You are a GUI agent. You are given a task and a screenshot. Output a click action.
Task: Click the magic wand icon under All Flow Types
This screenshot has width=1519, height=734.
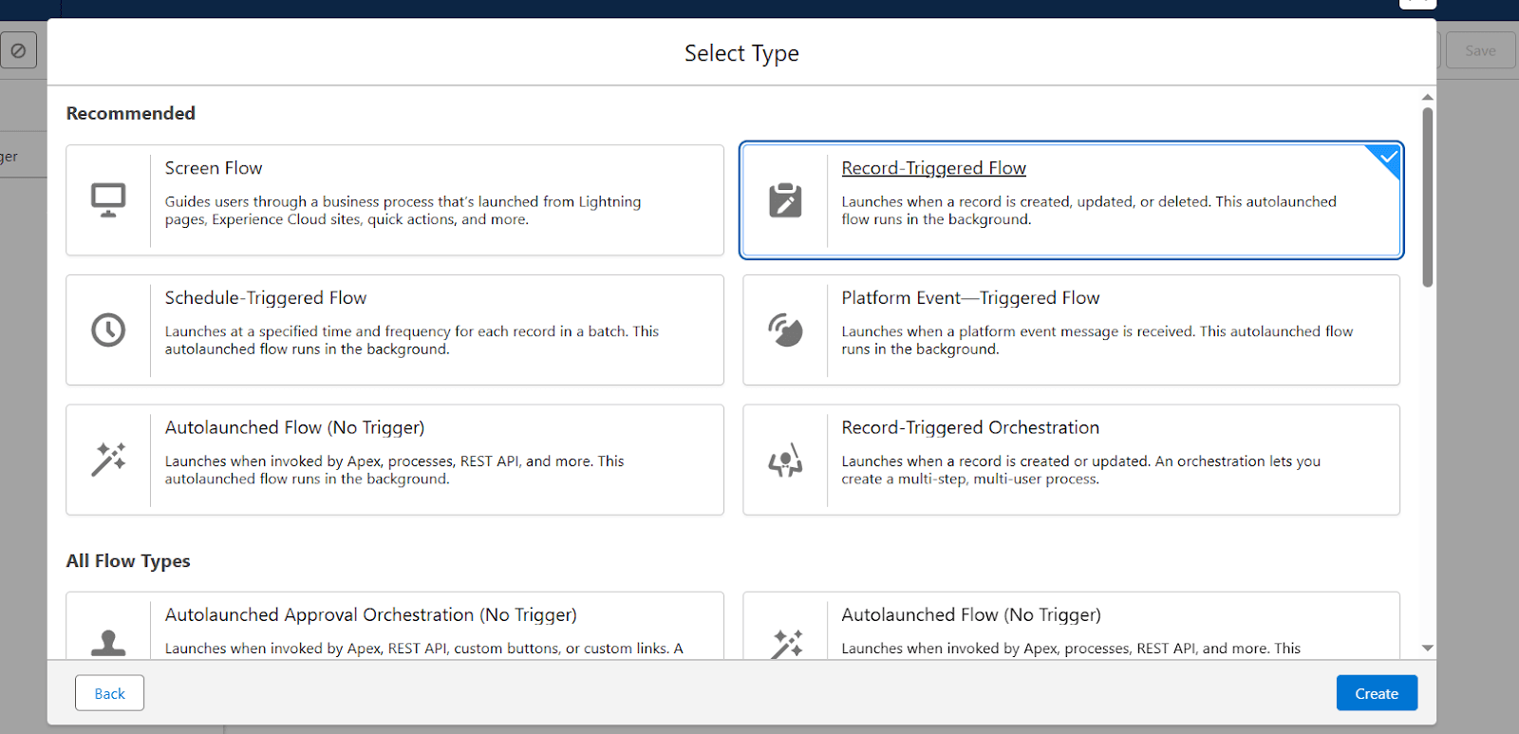point(787,644)
